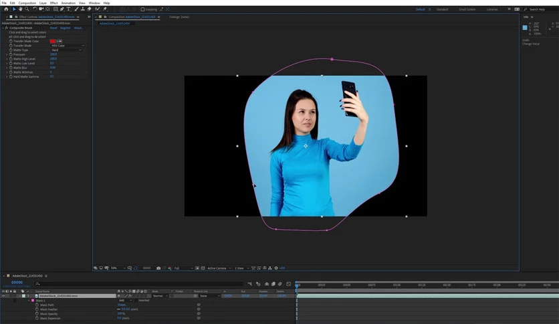Toggle stopwatch for Mask Opacity
The height and width of the screenshot is (324, 559).
pyautogui.click(x=37, y=314)
